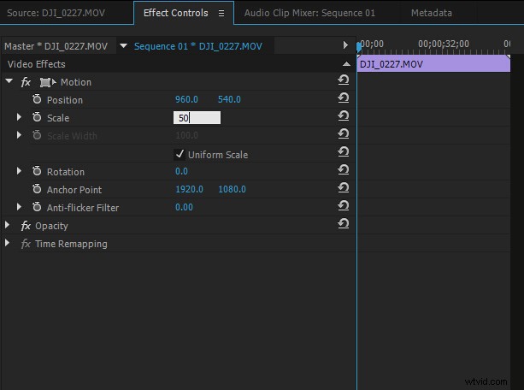This screenshot has width=524, height=390.
Task: Open the Master DJI_0227.MOV clip dropdown
Action: 123,46
